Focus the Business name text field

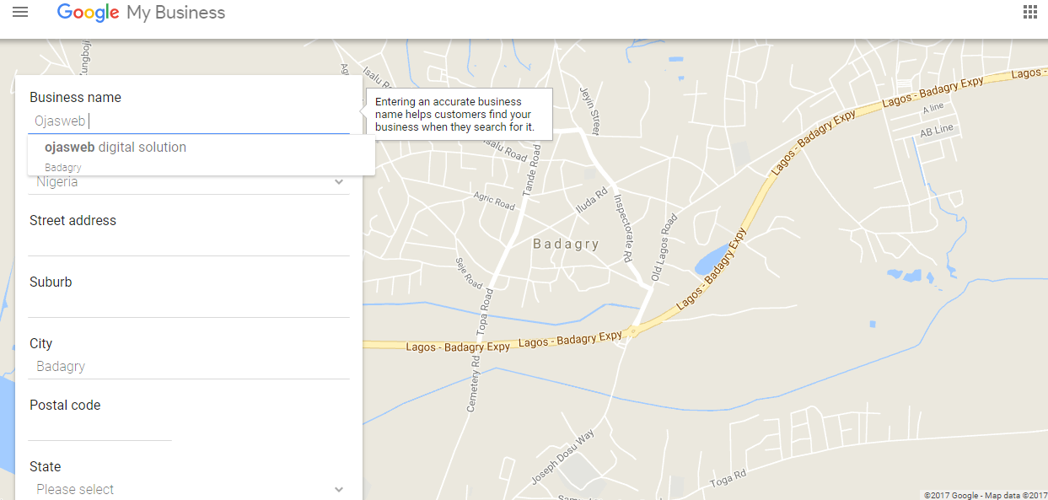[188, 121]
